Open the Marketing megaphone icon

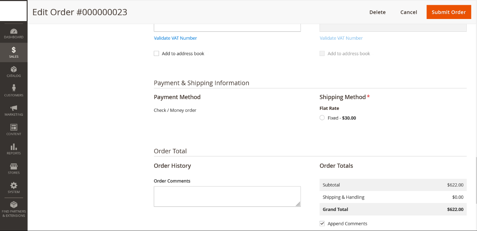(14, 108)
